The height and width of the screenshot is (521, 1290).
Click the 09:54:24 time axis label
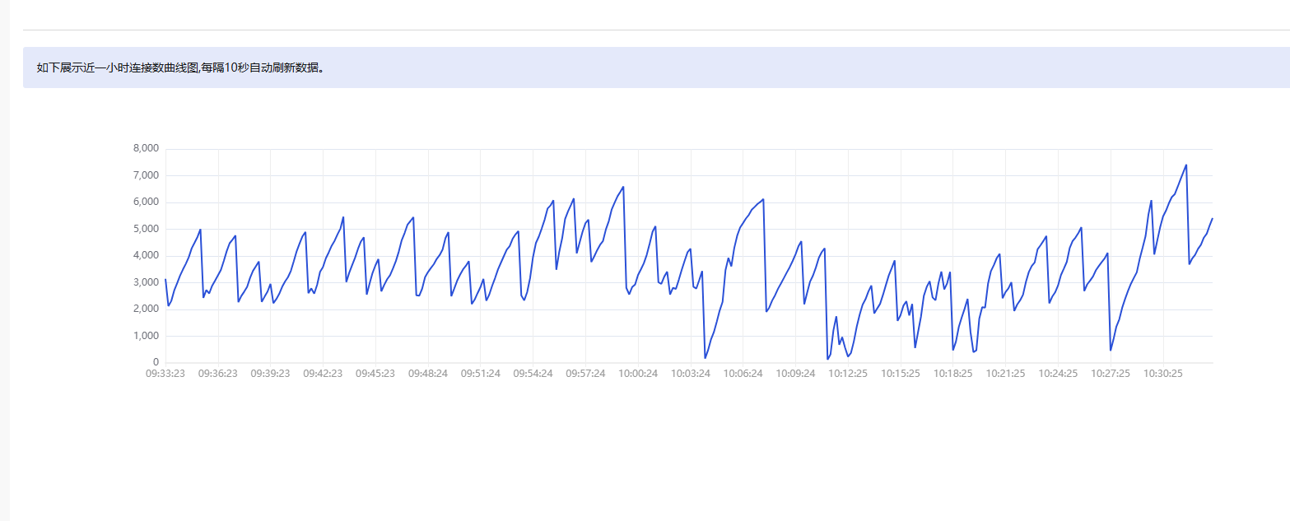pos(533,374)
